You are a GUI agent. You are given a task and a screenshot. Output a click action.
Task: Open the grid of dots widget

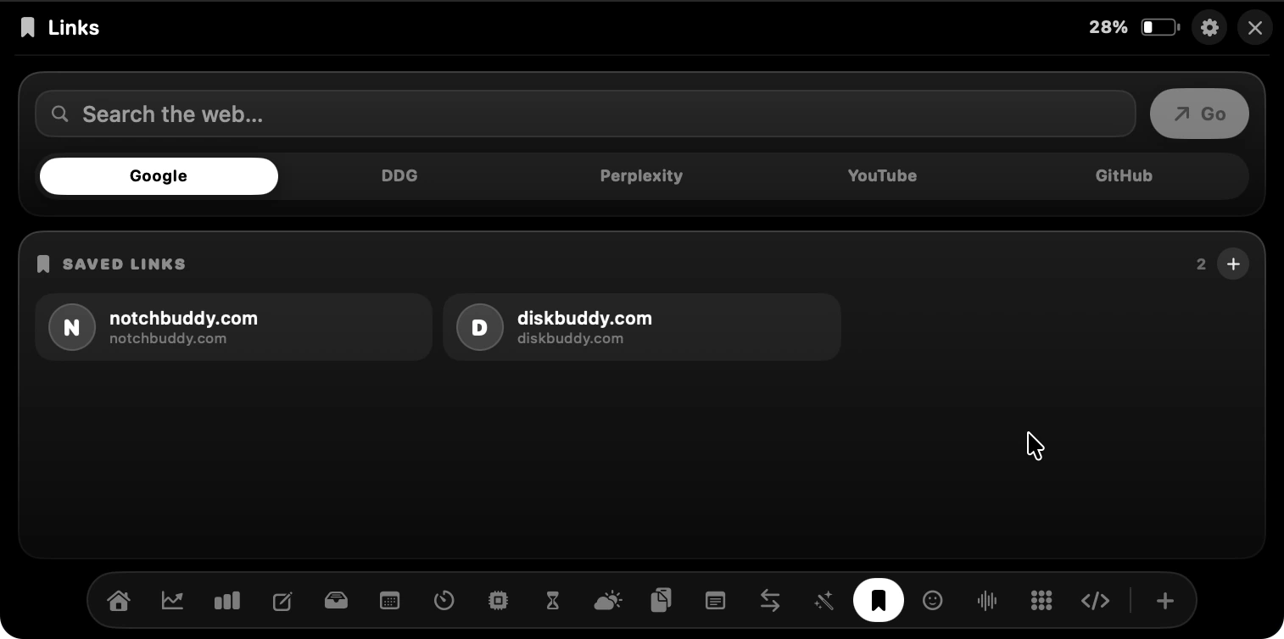(1041, 601)
